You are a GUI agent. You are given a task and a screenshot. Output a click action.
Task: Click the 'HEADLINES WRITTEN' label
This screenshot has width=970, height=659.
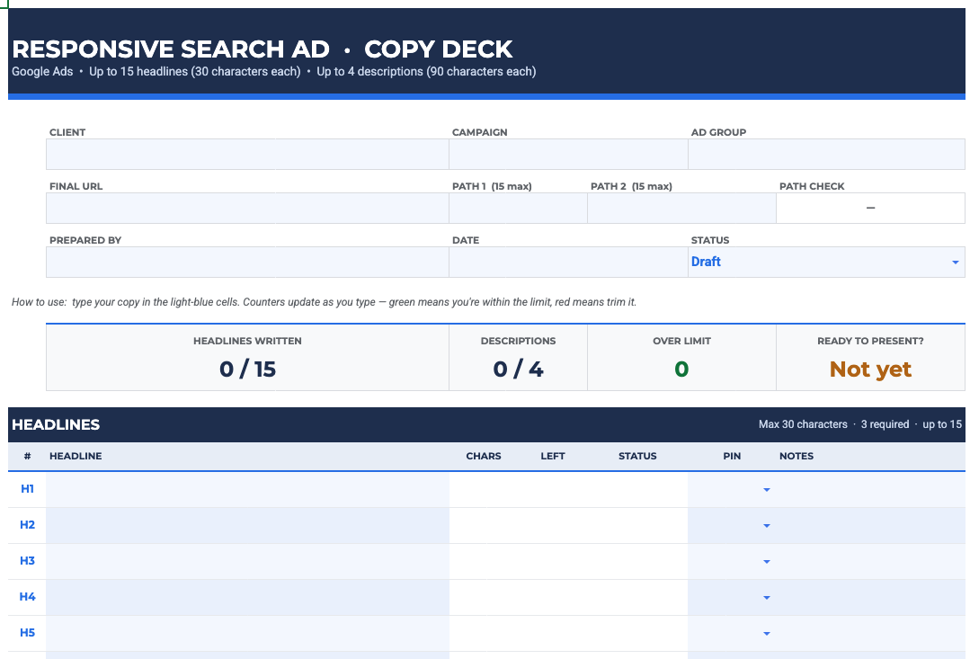[x=247, y=341]
